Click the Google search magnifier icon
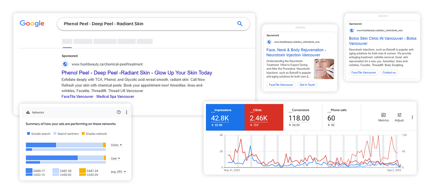The image size is (432, 191). (x=240, y=24)
